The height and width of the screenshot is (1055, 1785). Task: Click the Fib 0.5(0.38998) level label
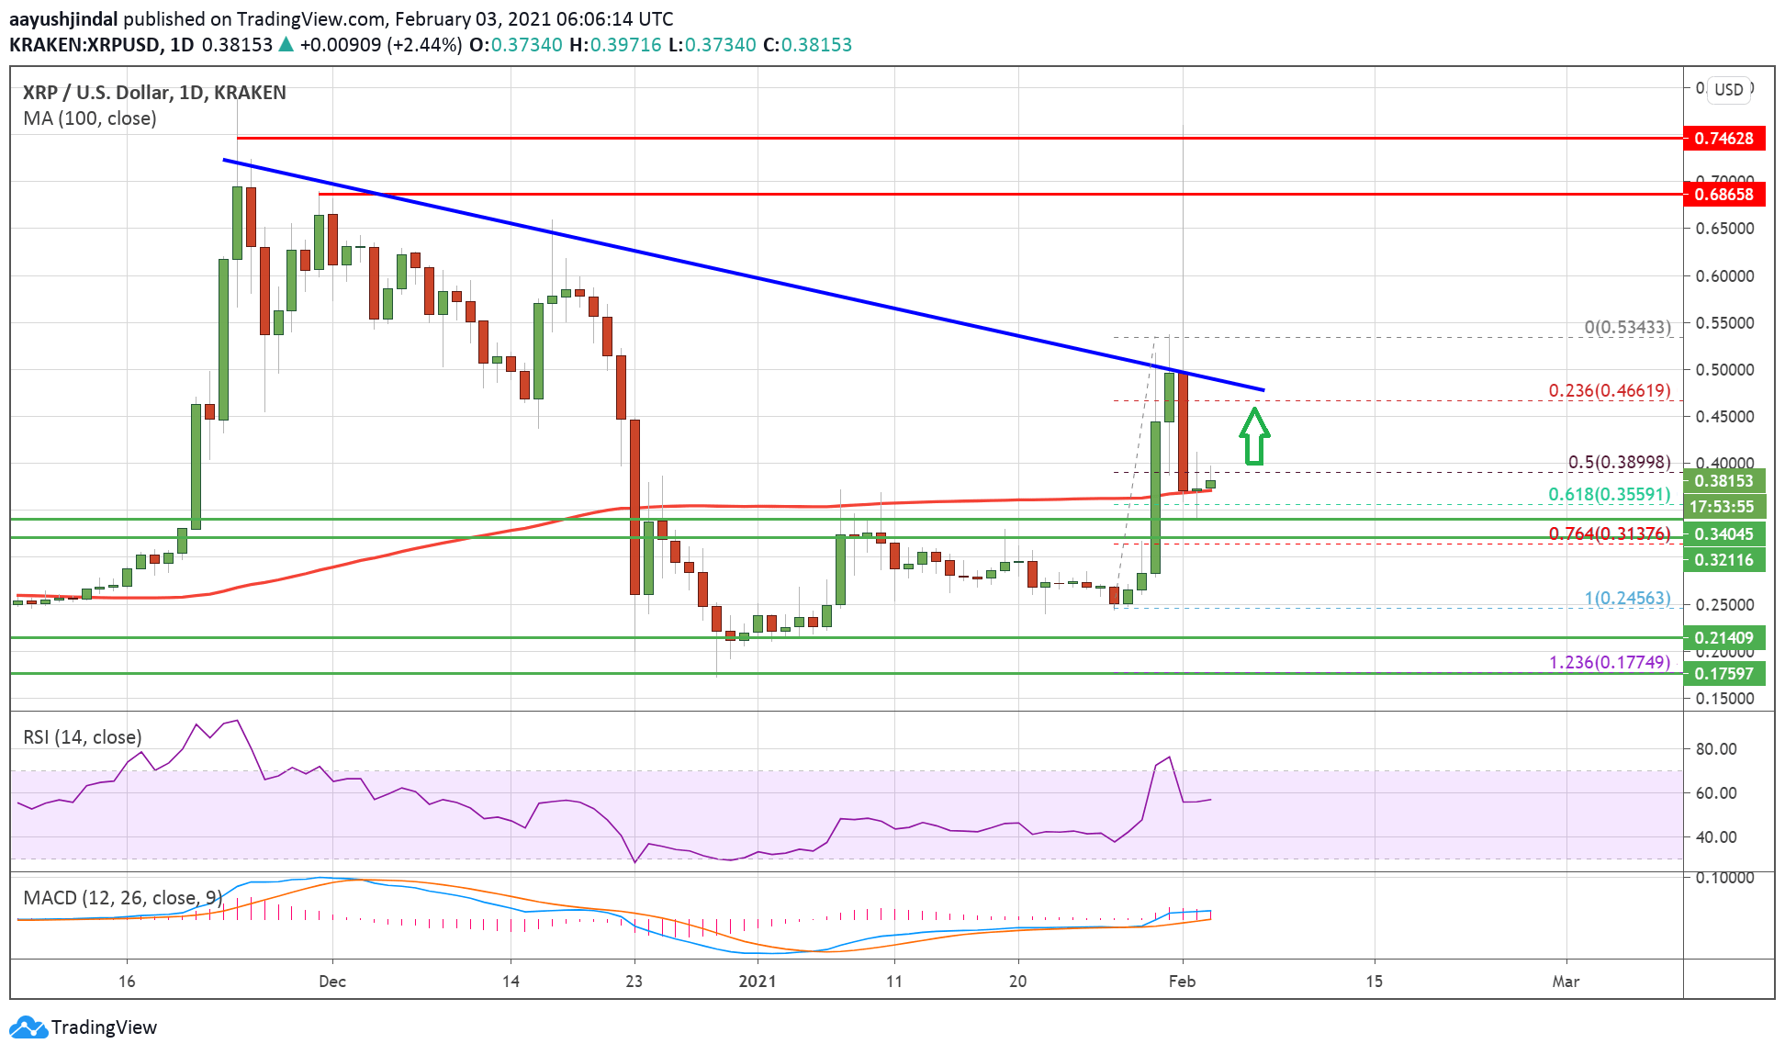(1620, 462)
